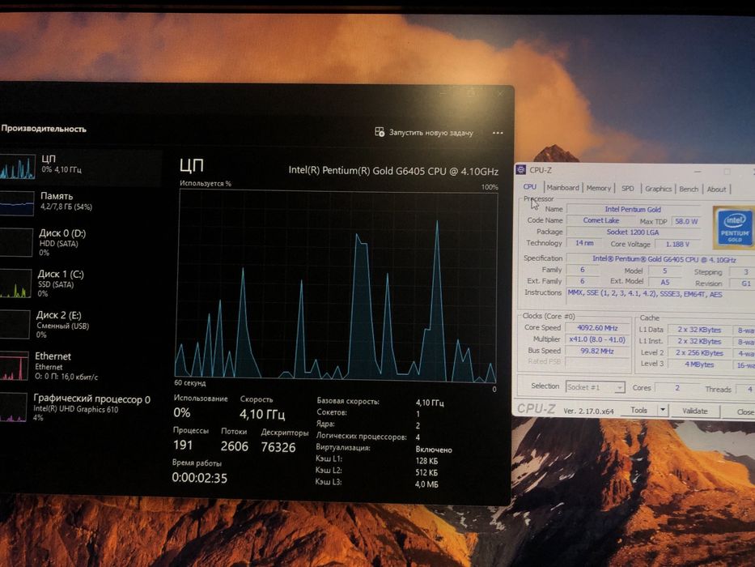Switch to the About tab in CPU-Z
This screenshot has height=567, width=755.
(716, 189)
